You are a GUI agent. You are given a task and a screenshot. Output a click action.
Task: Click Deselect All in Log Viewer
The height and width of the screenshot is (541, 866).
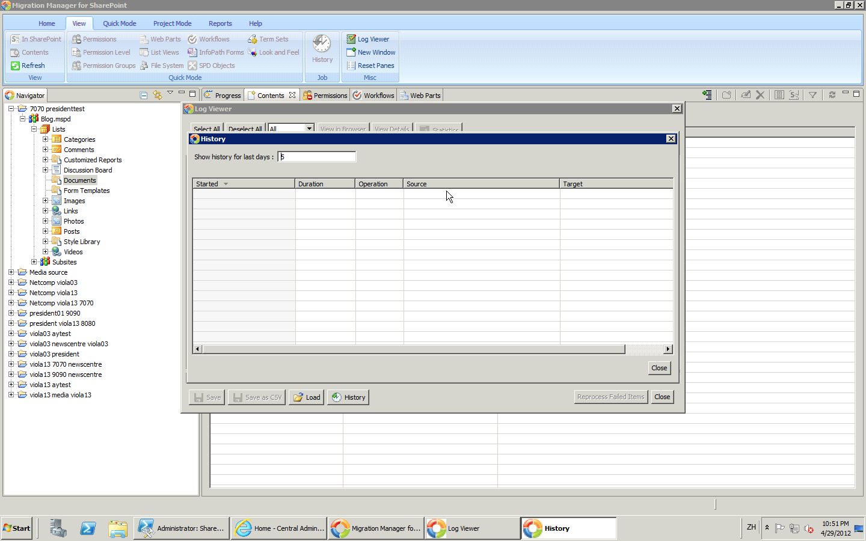click(245, 129)
